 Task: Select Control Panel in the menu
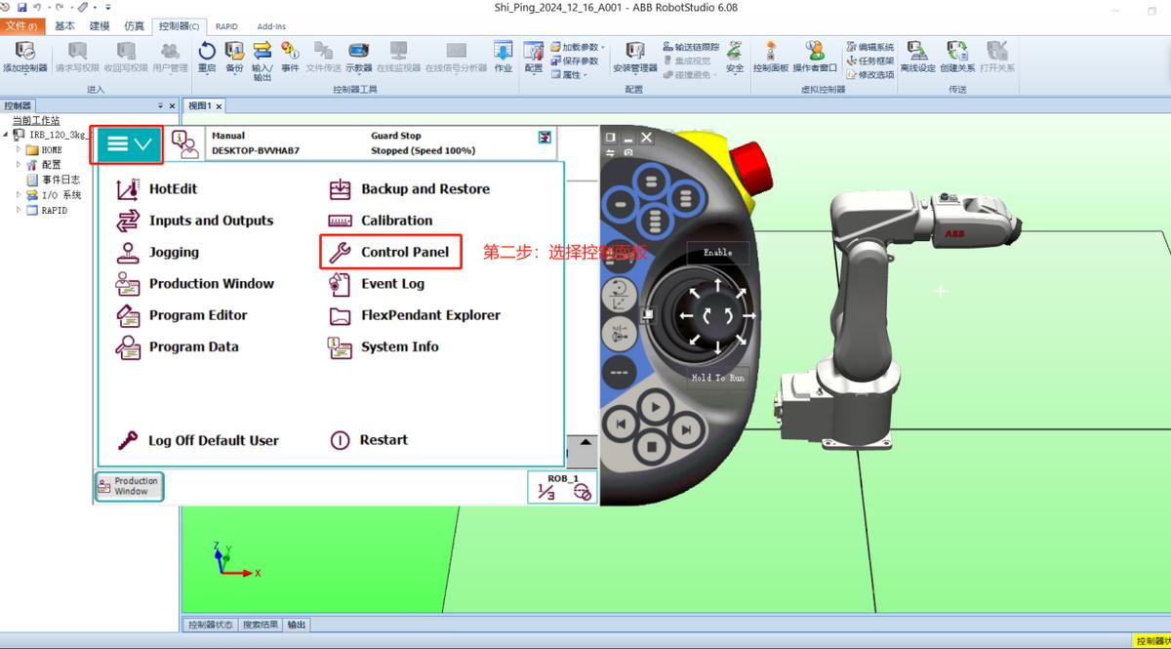[x=404, y=252]
